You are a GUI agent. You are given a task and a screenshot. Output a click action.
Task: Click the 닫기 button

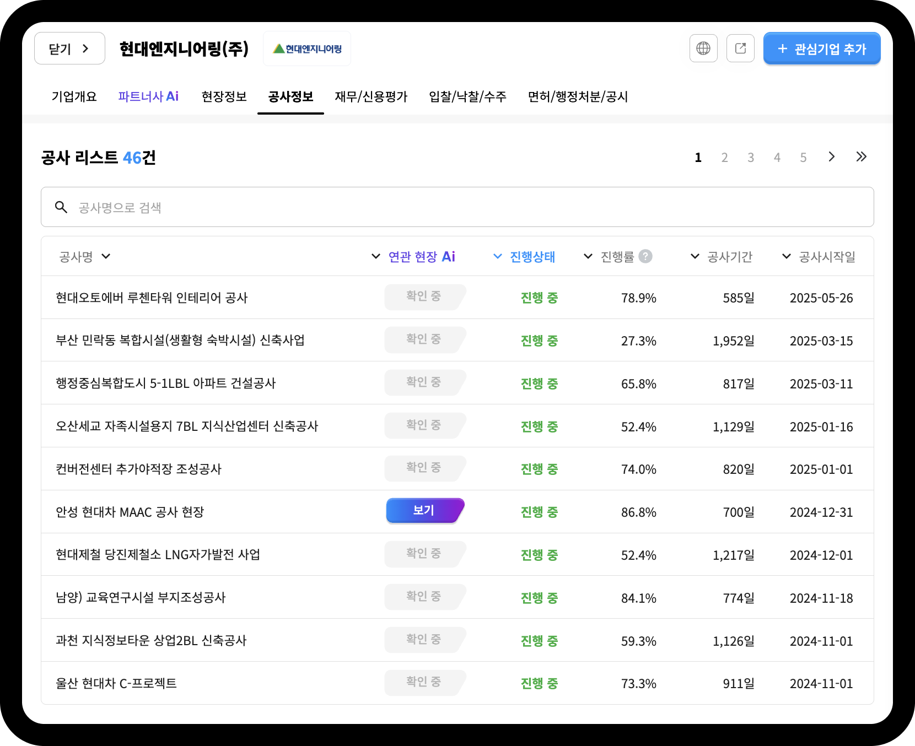[x=69, y=48]
